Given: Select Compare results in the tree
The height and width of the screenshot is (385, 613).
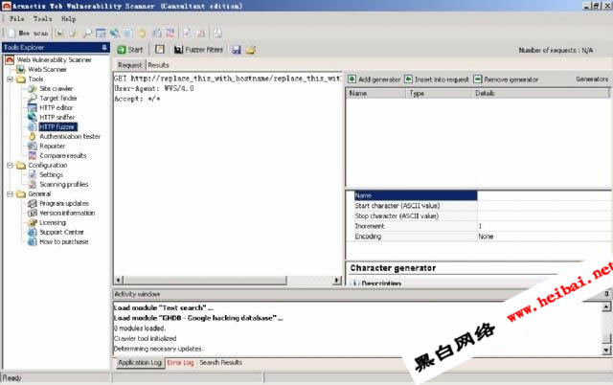Looking at the screenshot, I should (x=62, y=155).
